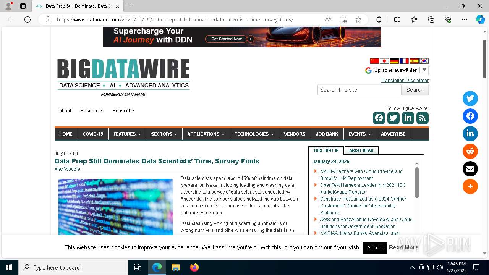Open Settings and more ellipsis menu
The width and height of the screenshot is (489, 275).
click(x=465, y=19)
